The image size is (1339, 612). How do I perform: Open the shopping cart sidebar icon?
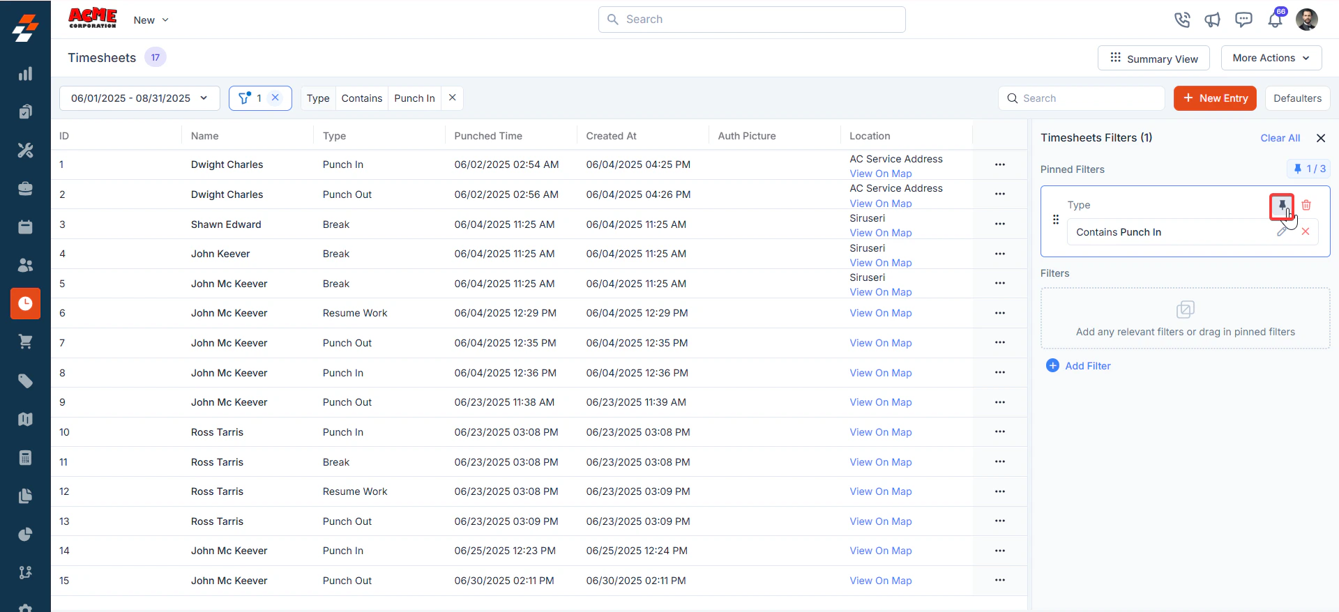tap(25, 342)
